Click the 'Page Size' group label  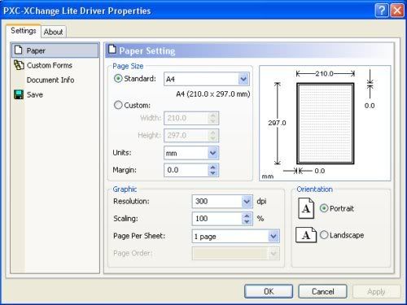128,66
